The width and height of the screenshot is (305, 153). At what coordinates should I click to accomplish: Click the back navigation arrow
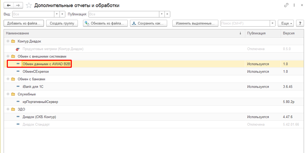pyautogui.click(x=8, y=5)
